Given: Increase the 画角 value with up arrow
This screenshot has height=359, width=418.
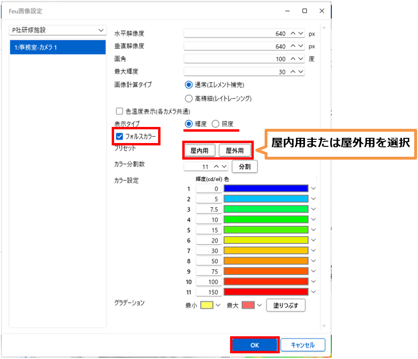Looking at the screenshot, I should pyautogui.click(x=293, y=59).
